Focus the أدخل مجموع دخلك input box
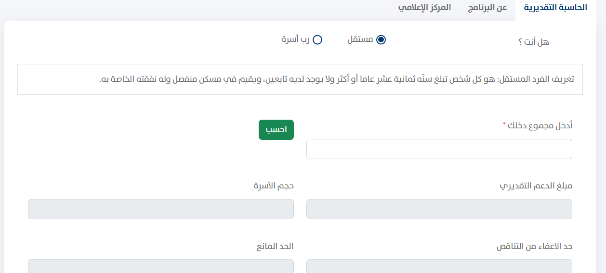 [439, 149]
